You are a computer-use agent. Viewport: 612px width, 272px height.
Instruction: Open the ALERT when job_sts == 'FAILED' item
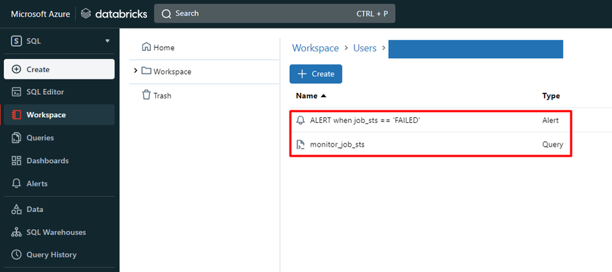click(364, 120)
